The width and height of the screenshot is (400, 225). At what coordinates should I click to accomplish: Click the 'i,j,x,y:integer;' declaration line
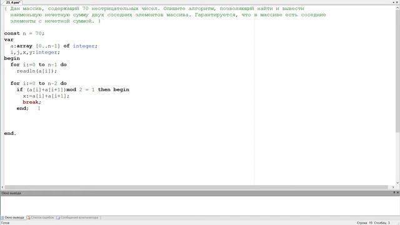pyautogui.click(x=35, y=52)
